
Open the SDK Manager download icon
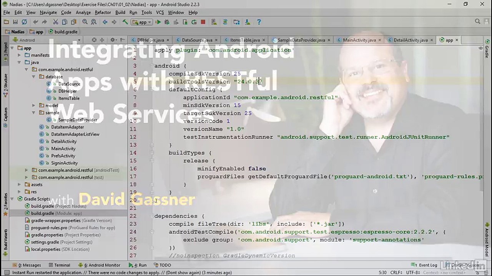pyautogui.click(x=248, y=22)
